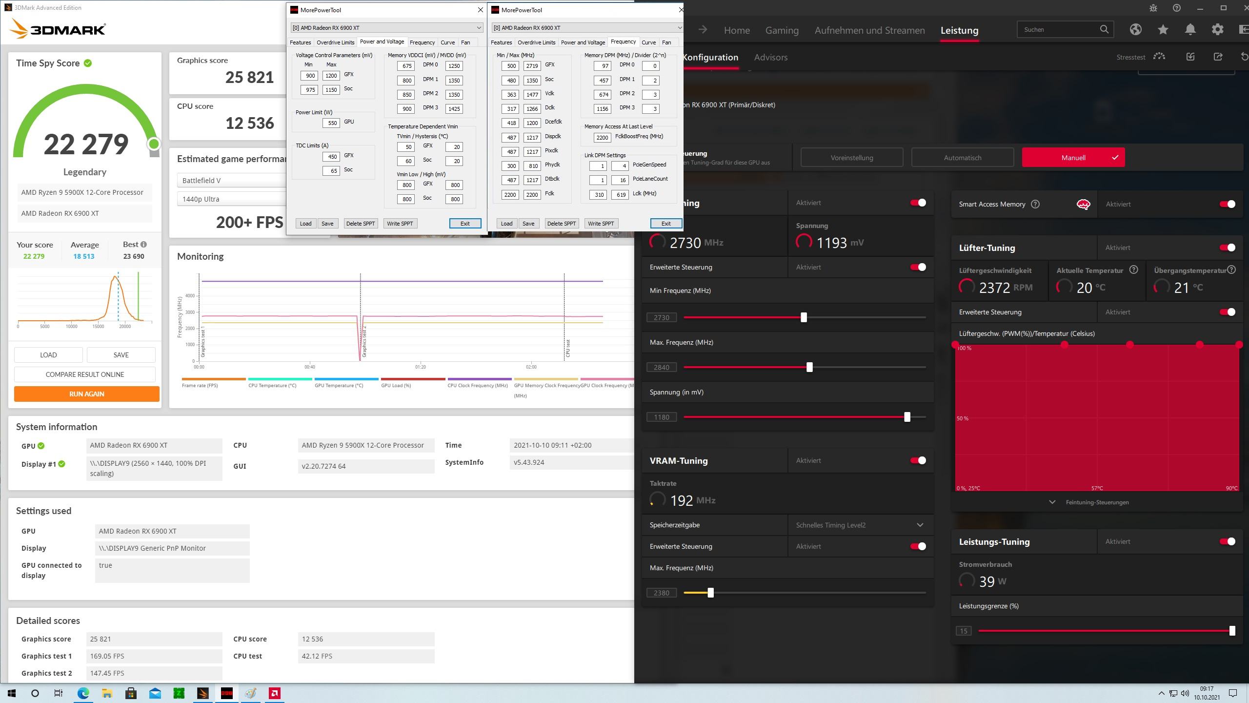
Task: Click COMPARE RESULT ONLINE button
Action: (x=84, y=374)
